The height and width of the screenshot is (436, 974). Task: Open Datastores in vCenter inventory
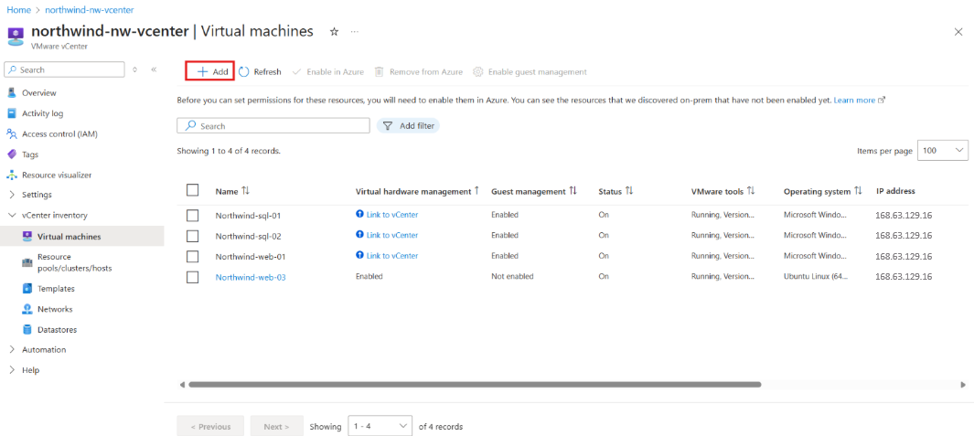tap(57, 329)
